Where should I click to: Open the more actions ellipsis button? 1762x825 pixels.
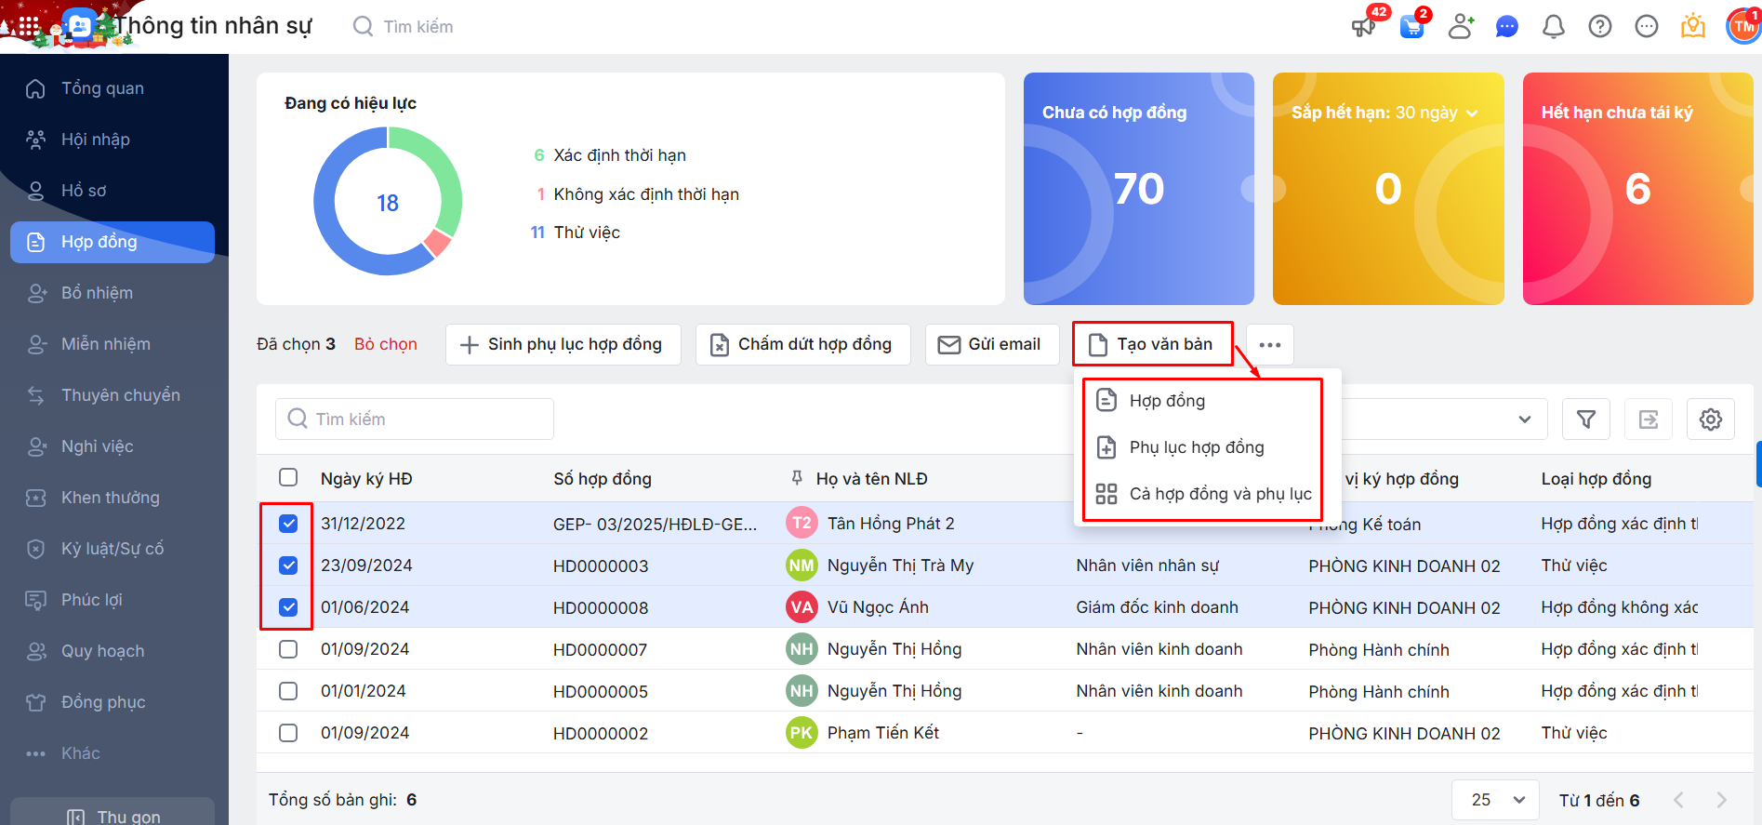1269,344
